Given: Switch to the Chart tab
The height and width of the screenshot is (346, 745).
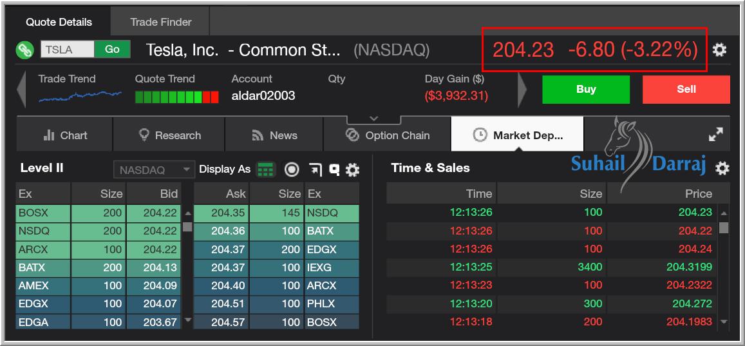Looking at the screenshot, I should tap(64, 135).
